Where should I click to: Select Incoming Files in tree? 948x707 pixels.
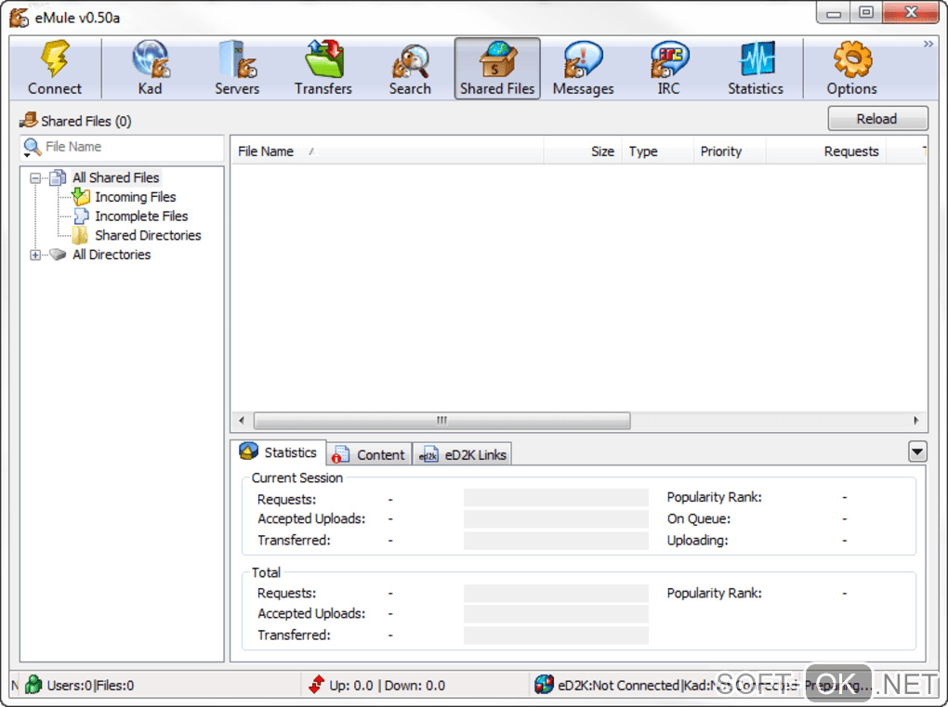(x=136, y=197)
